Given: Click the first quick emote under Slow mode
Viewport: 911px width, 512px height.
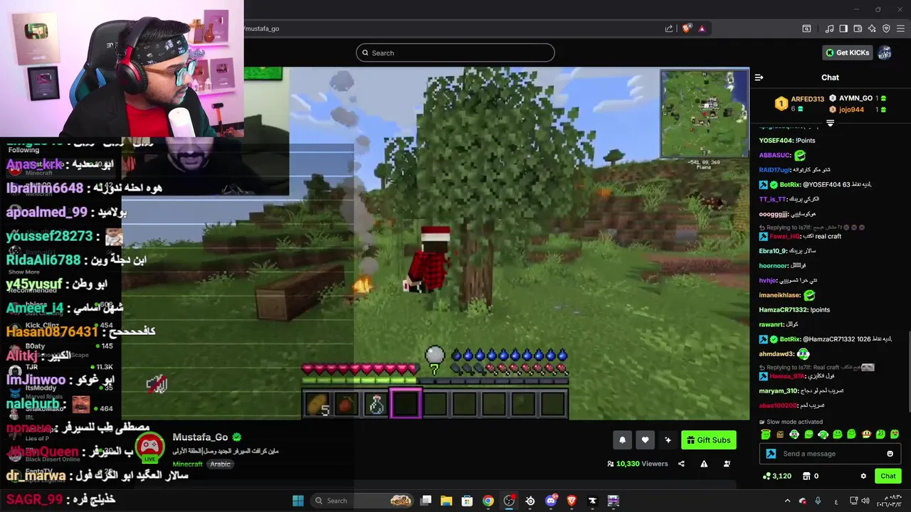Looking at the screenshot, I should (766, 434).
